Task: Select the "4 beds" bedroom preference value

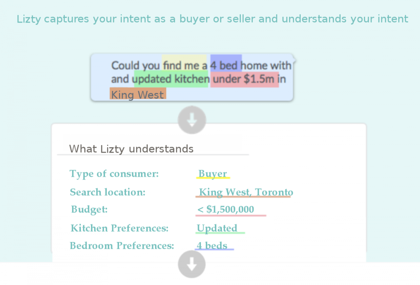Action: click(212, 246)
